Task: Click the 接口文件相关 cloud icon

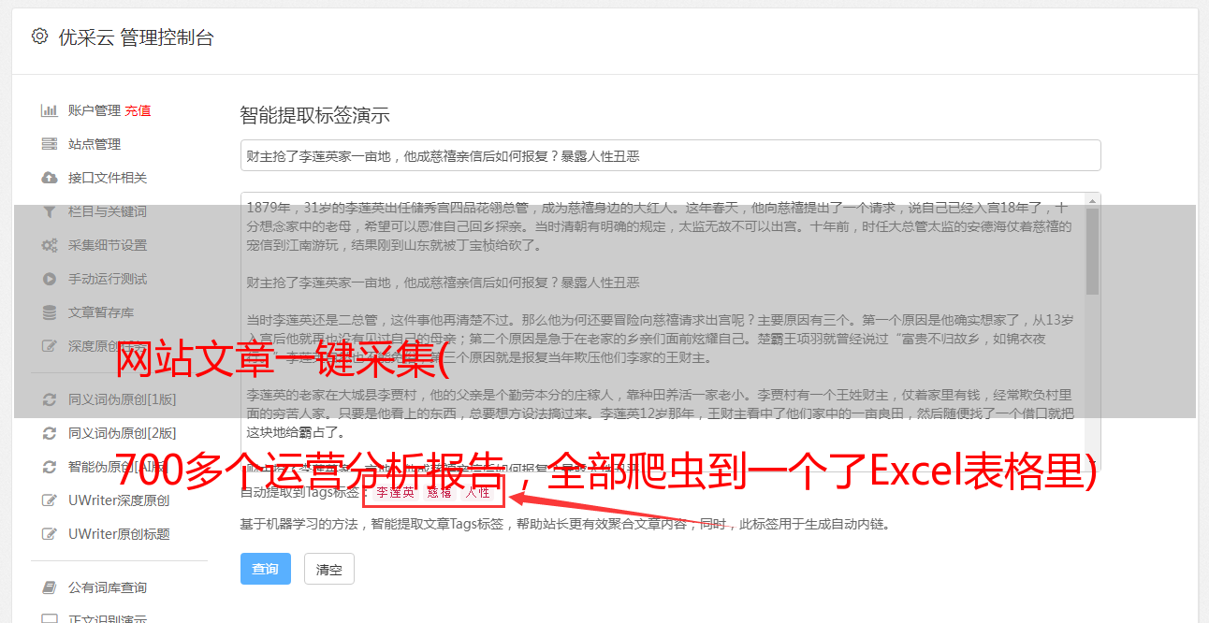Action: pos(50,178)
